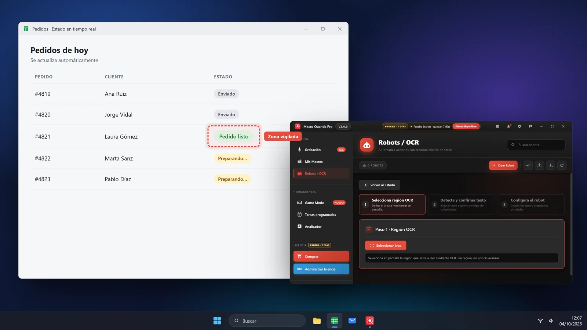Click the Crear Robot button
Viewport: 587px width, 330px height.
(503, 165)
